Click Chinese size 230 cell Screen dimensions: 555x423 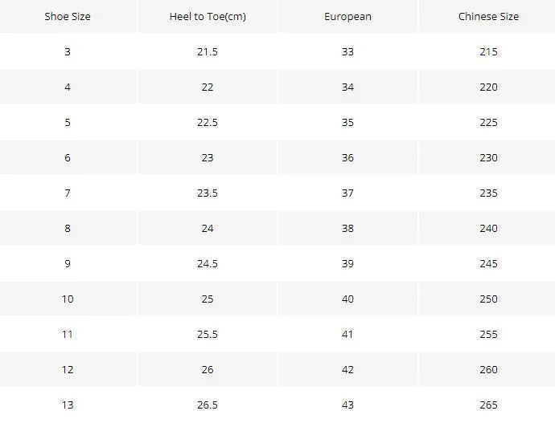[488, 158]
